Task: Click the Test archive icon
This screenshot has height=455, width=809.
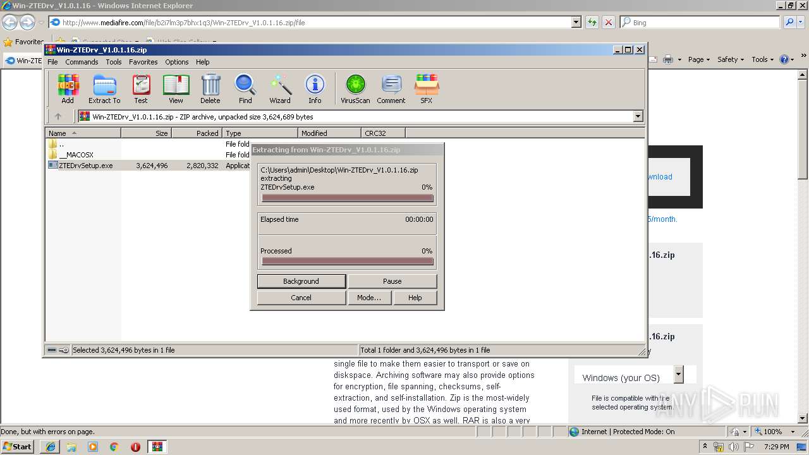Action: [140, 88]
